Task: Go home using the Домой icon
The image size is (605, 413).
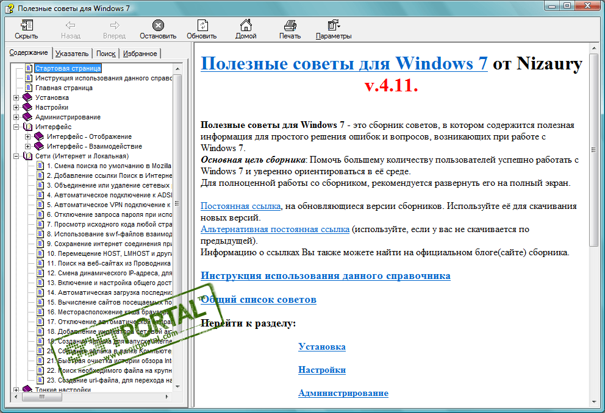Action: pos(246,25)
